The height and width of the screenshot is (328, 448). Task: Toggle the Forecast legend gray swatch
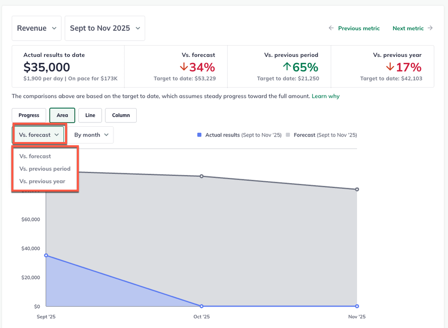(288, 135)
